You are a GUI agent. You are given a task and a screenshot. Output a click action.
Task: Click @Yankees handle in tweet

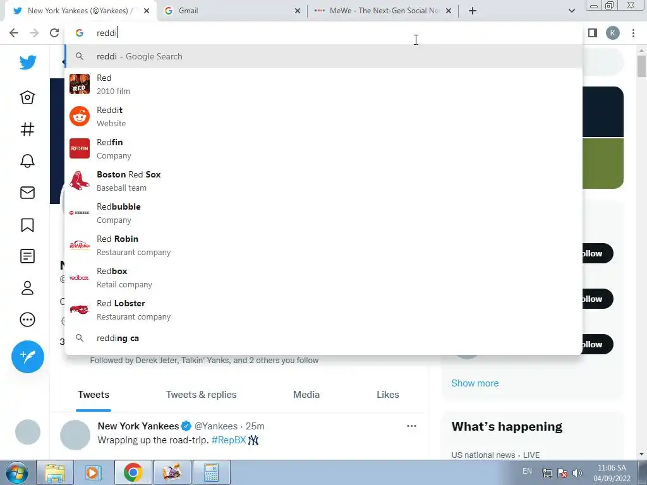pyautogui.click(x=216, y=426)
